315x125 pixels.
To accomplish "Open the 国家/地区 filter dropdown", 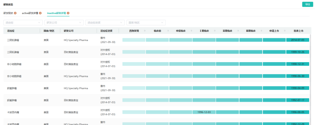I will click(x=146, y=23).
